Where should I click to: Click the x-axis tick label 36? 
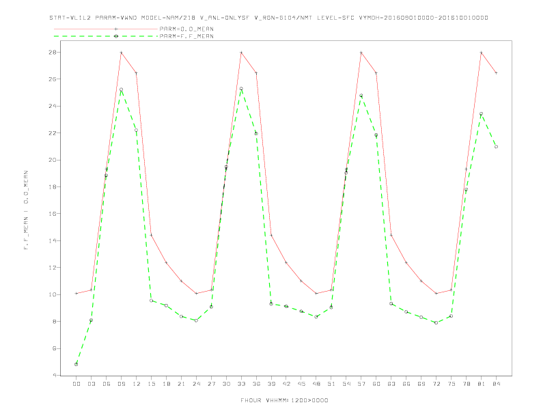[x=256, y=384]
